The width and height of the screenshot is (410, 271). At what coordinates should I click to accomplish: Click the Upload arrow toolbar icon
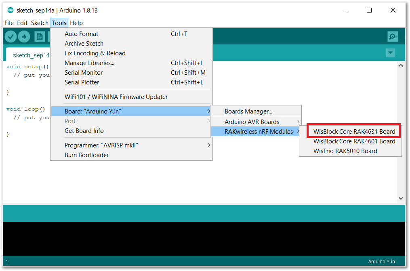click(x=24, y=37)
